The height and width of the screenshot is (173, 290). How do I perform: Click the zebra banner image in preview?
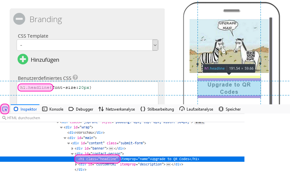point(229,46)
